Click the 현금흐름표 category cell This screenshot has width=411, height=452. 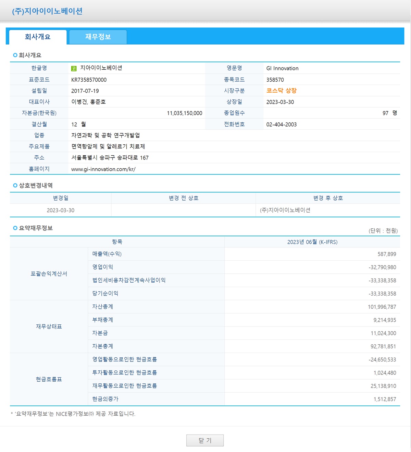49,379
